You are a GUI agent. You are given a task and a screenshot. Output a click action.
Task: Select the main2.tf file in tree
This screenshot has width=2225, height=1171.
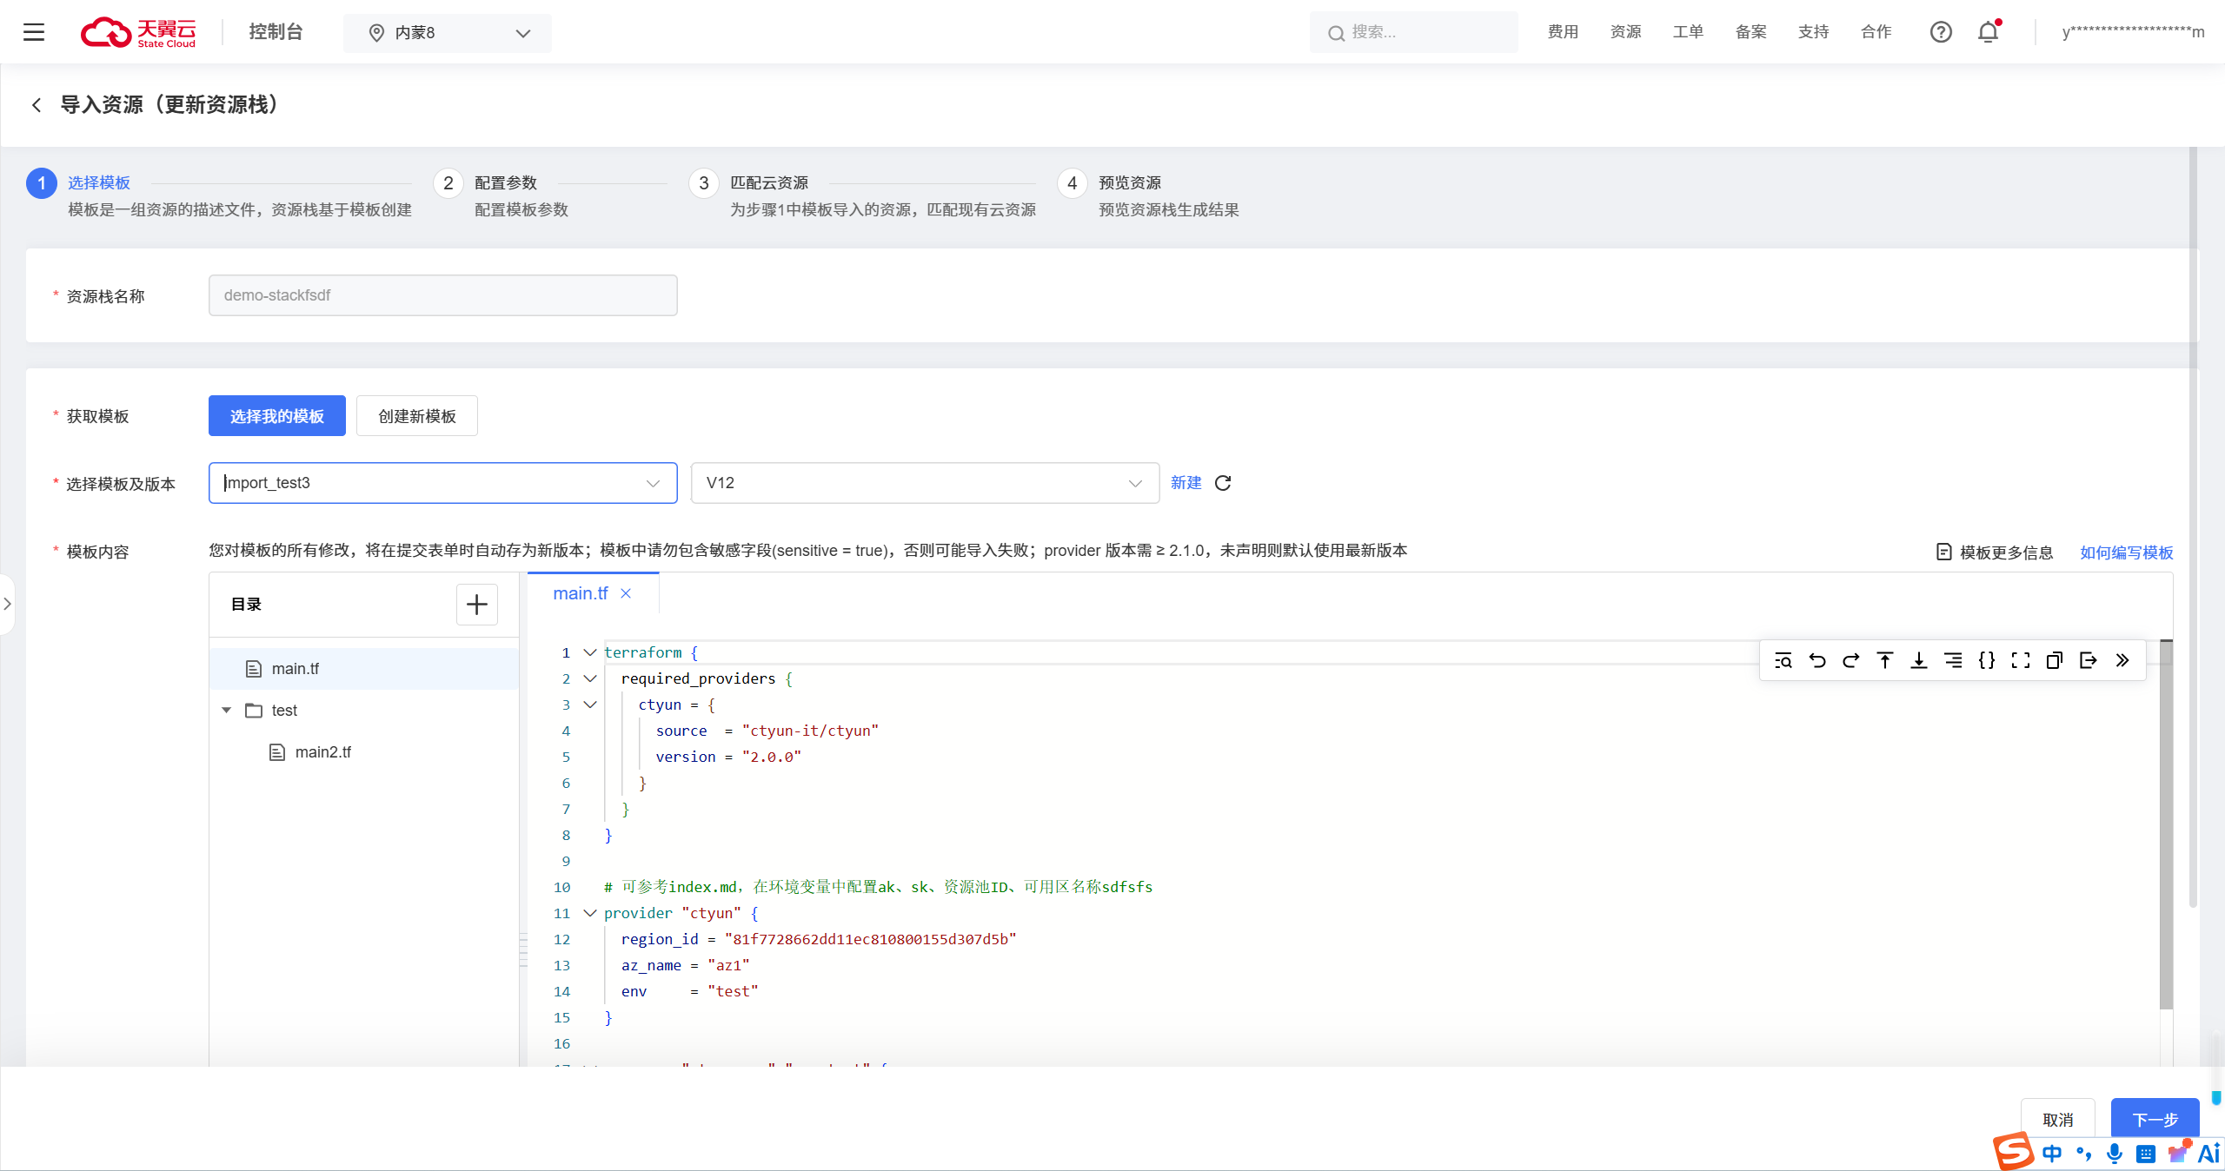(x=322, y=752)
